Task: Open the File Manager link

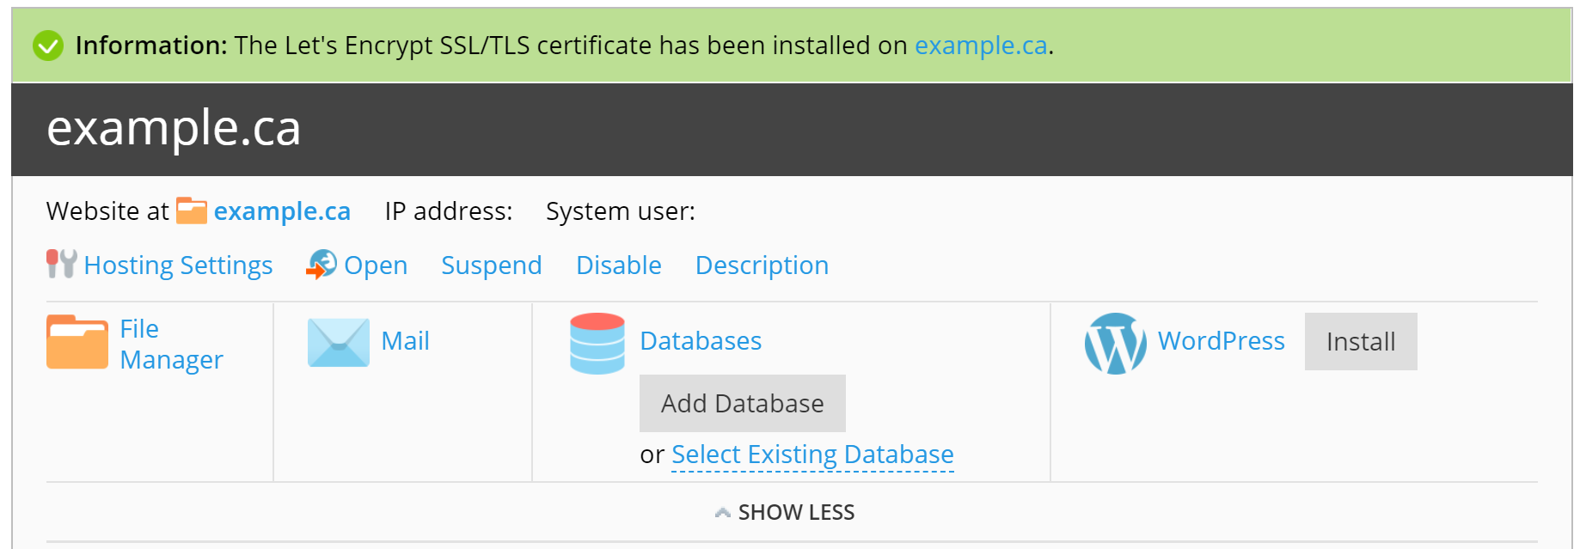Action: coord(171,344)
